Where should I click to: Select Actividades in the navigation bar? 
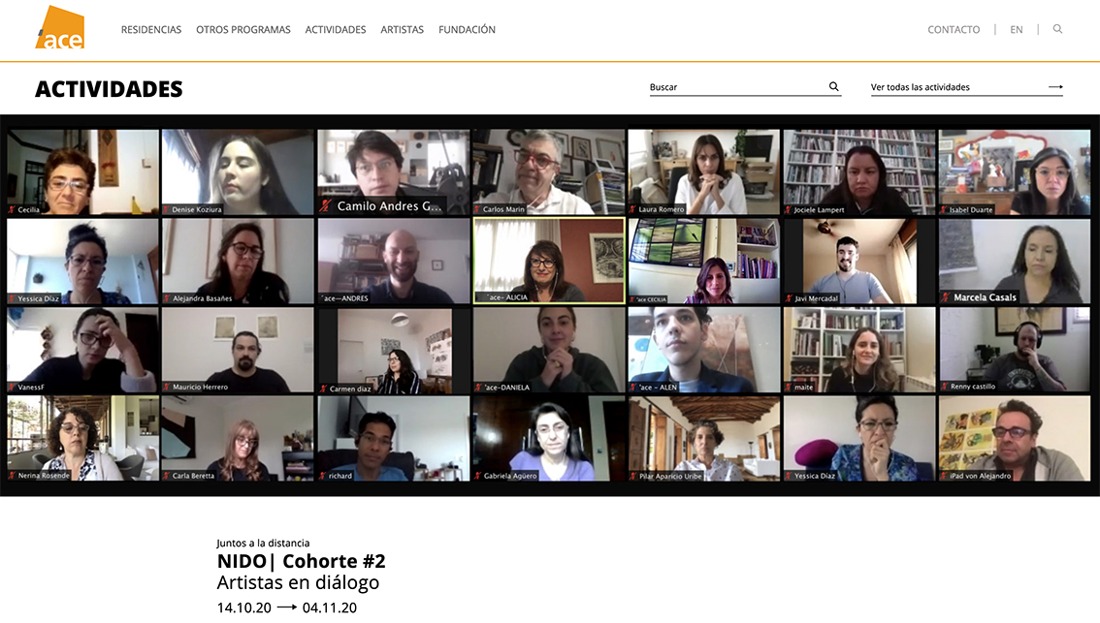tap(336, 30)
